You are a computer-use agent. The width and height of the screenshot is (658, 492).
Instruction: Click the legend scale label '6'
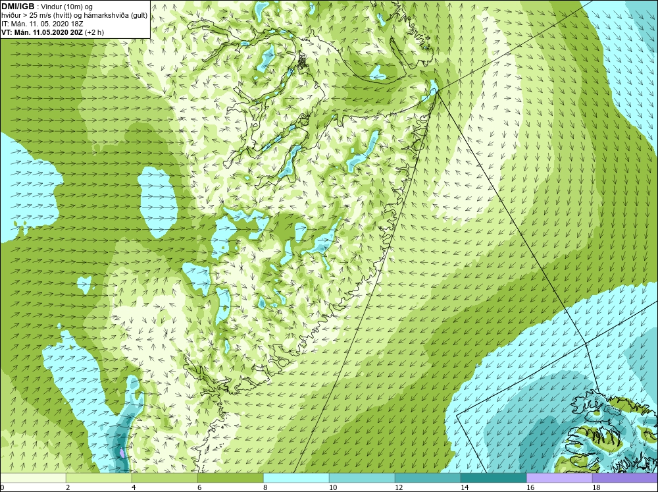tap(199, 487)
